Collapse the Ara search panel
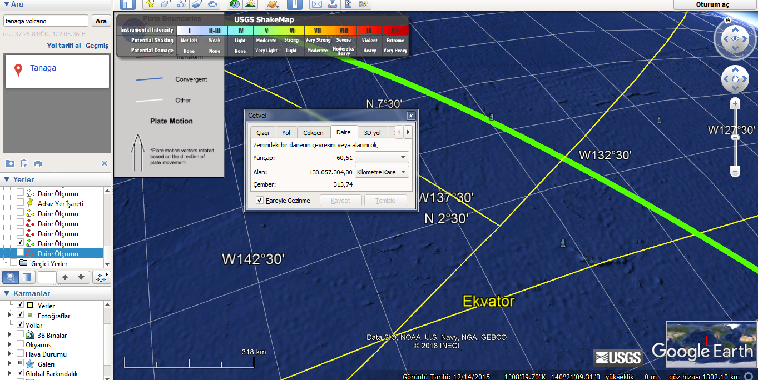This screenshot has height=380, width=758. [x=6, y=4]
